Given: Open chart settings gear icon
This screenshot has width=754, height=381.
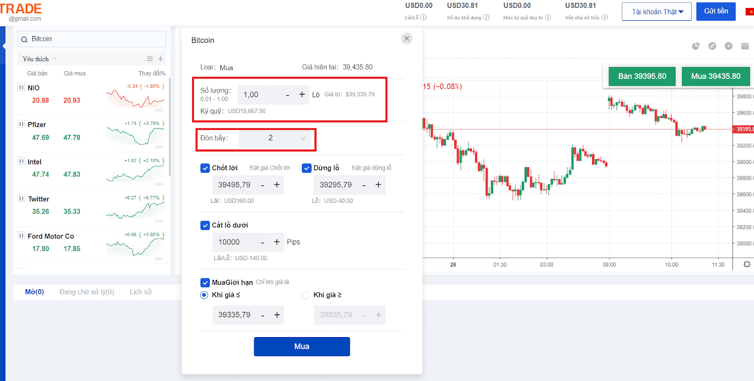Looking at the screenshot, I should [x=747, y=264].
